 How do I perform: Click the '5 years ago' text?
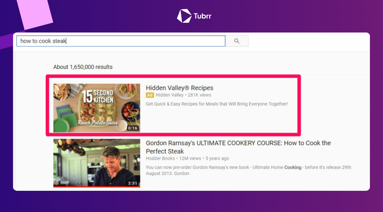[x=217, y=158]
